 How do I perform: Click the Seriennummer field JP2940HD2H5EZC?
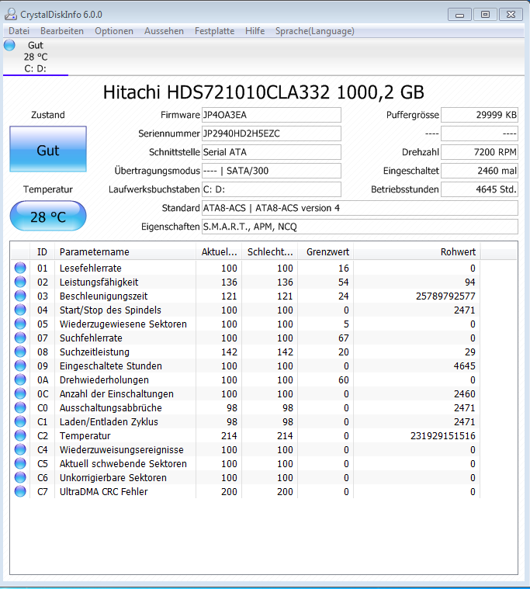(x=271, y=133)
